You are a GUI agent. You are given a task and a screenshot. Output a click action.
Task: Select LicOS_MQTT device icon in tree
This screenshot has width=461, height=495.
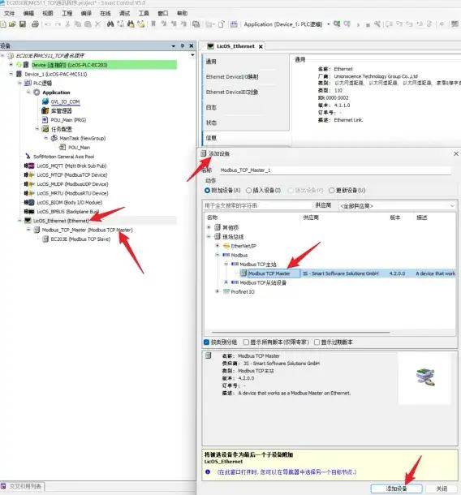29,166
